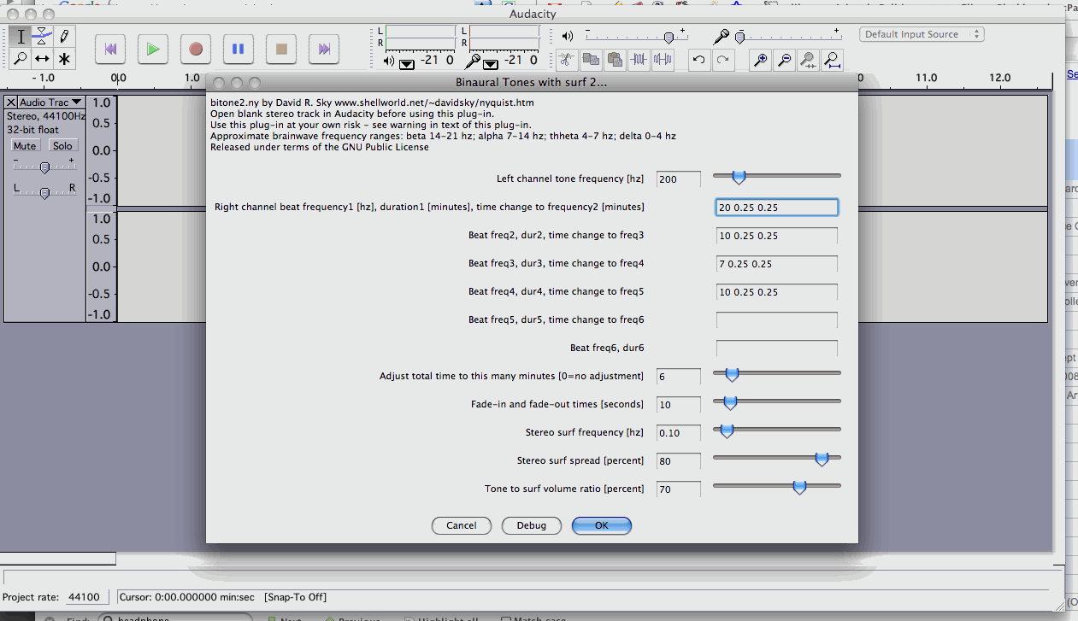Screen dimensions: 1078x621
Task: Click the Snap-To Off status text
Action: point(295,597)
